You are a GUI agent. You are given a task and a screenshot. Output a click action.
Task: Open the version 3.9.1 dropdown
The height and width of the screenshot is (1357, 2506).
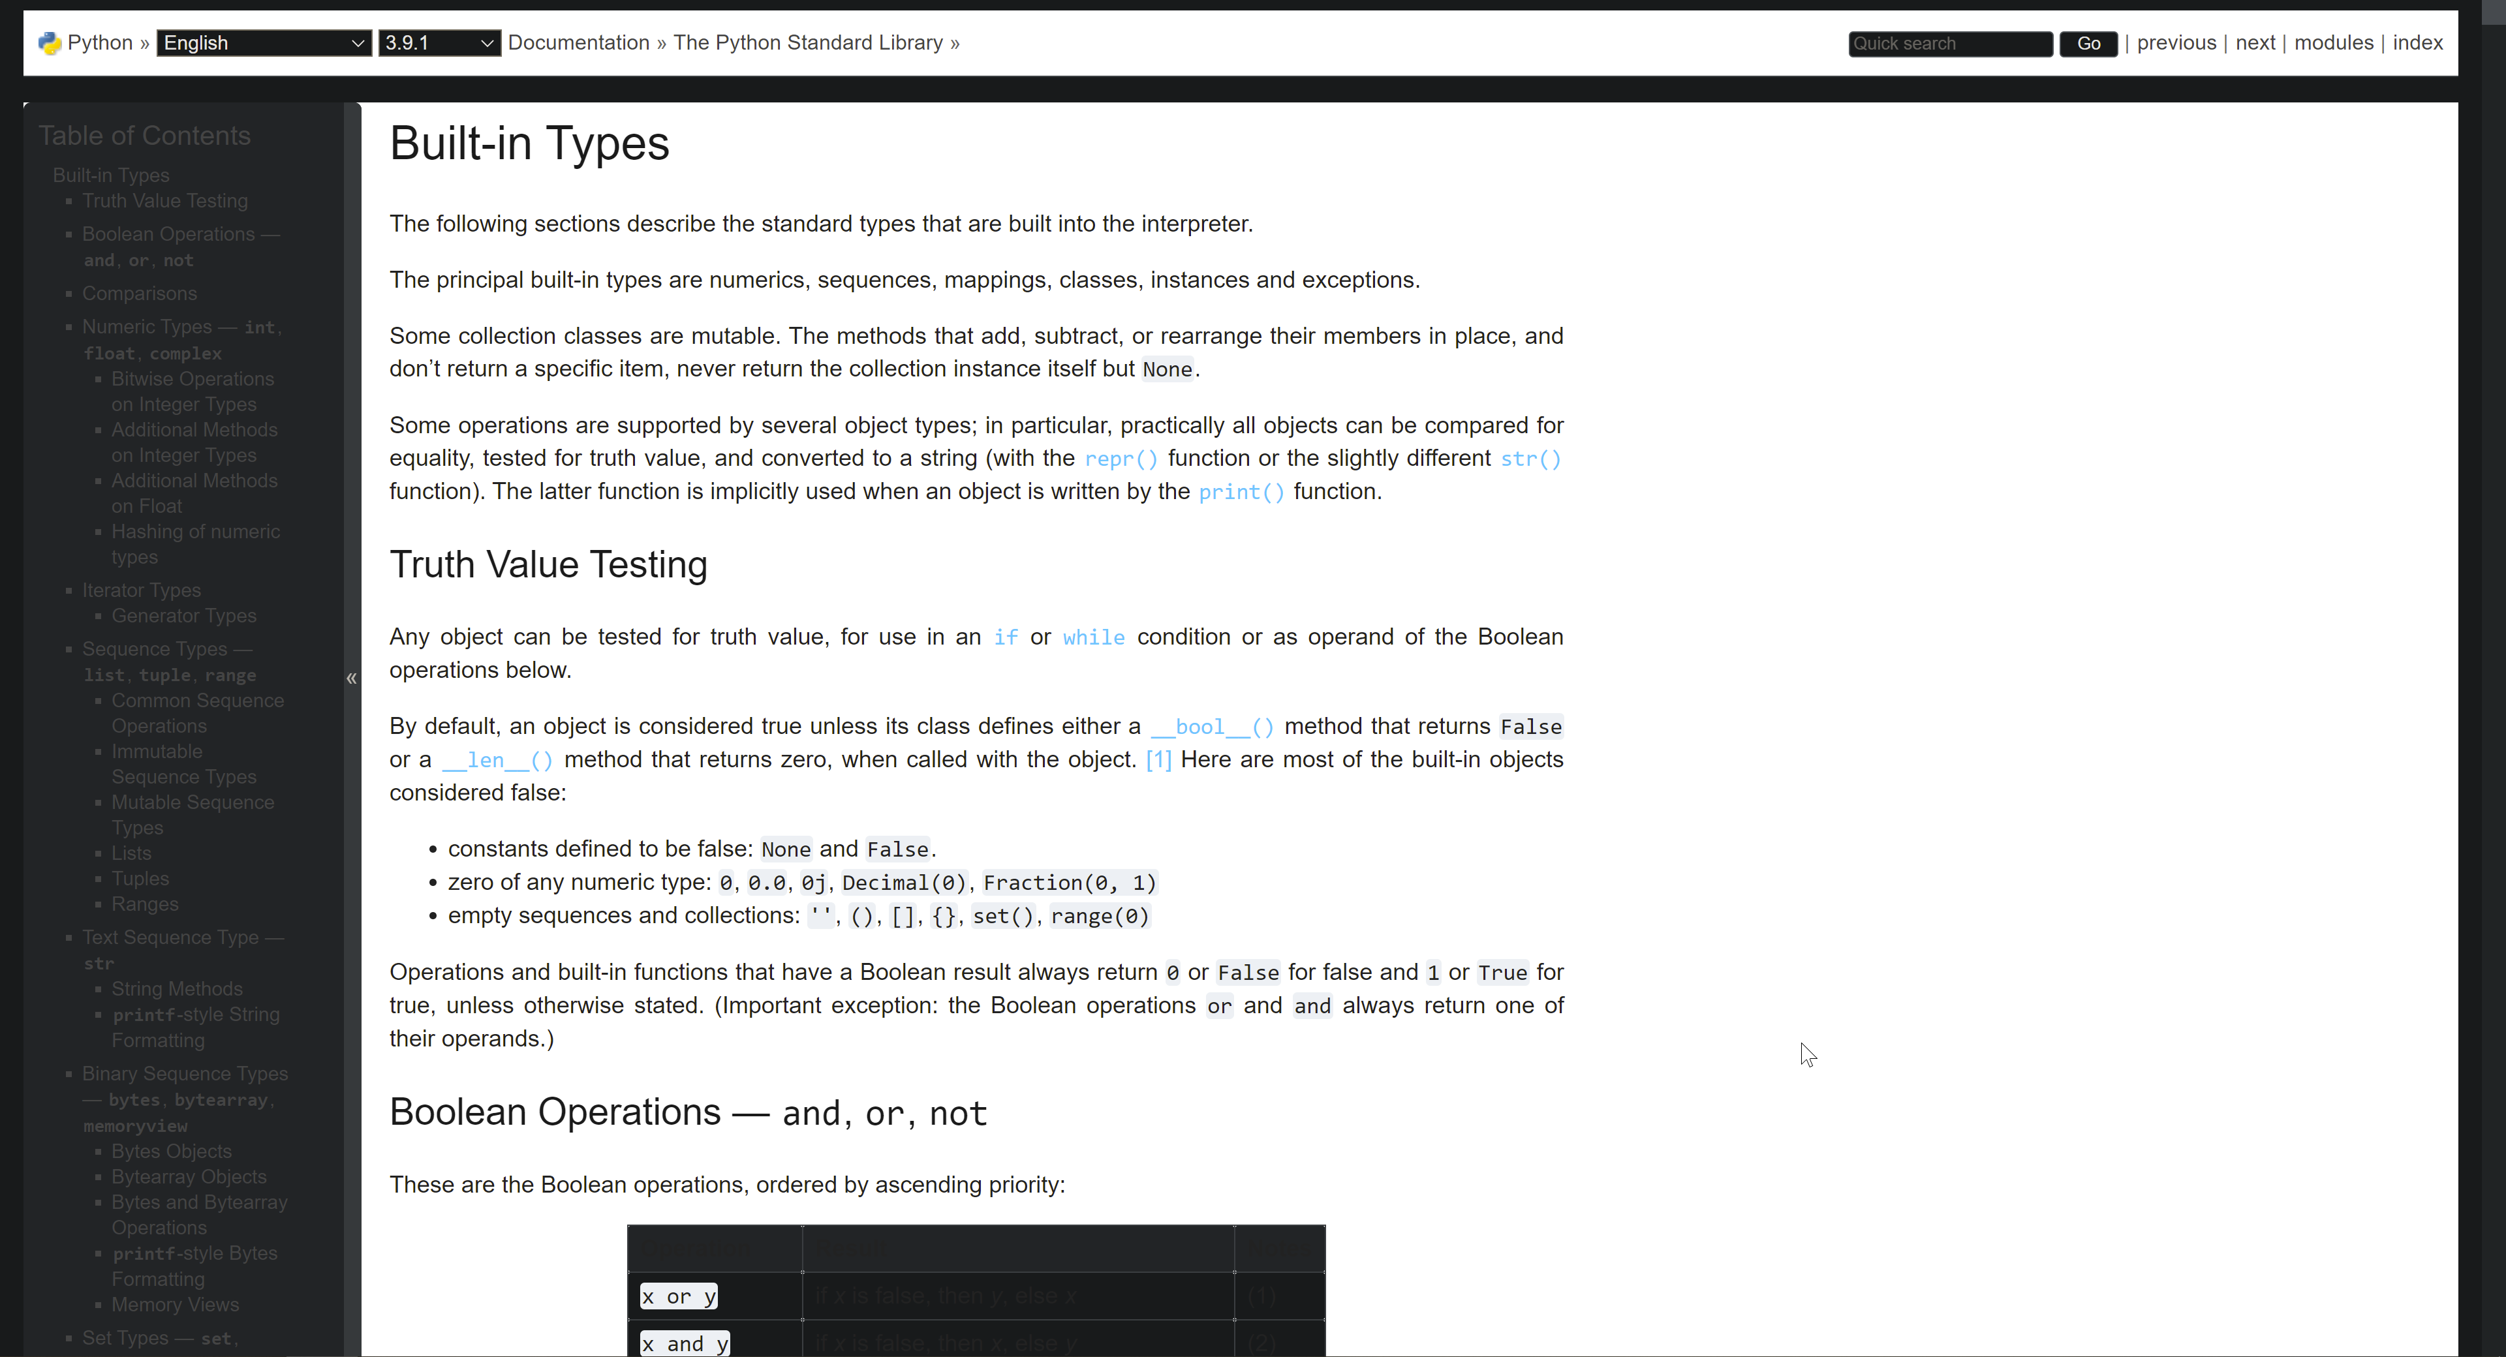tap(439, 42)
